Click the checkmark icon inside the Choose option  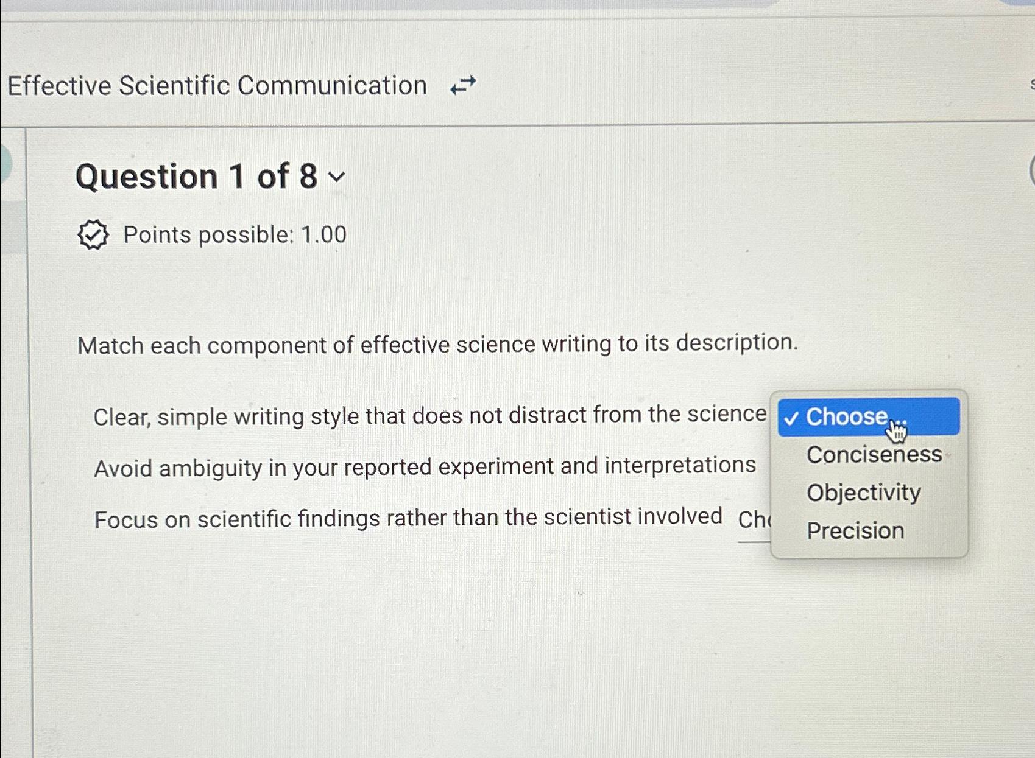click(792, 418)
